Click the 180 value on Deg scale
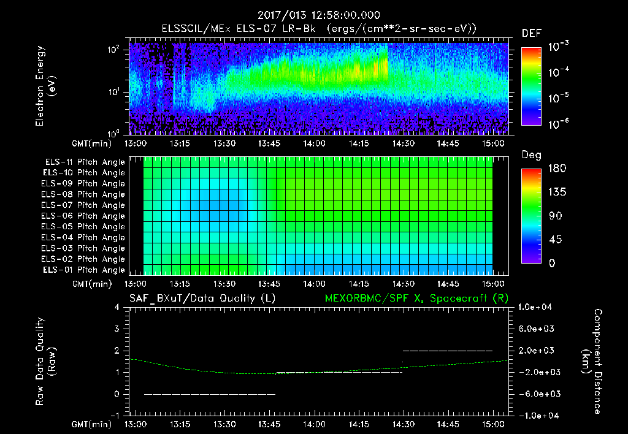The width and height of the screenshot is (628, 434). point(557,168)
